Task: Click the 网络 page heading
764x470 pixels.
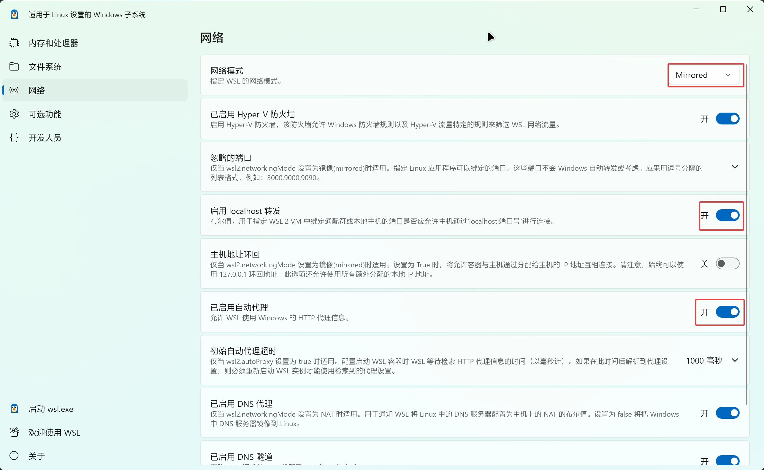Action: (212, 38)
